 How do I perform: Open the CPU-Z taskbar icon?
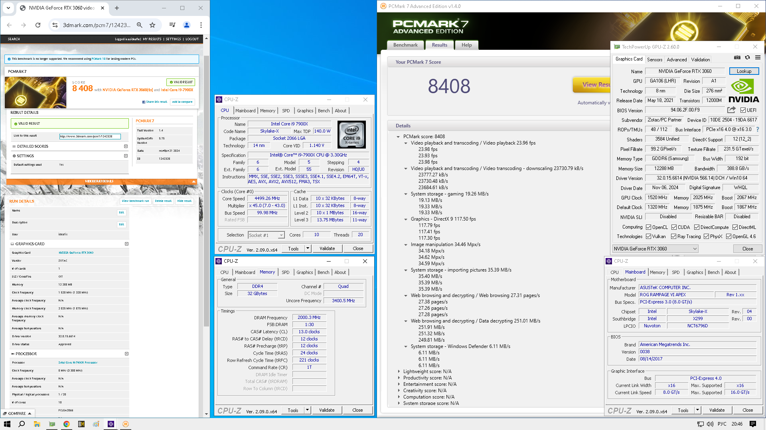(x=111, y=424)
